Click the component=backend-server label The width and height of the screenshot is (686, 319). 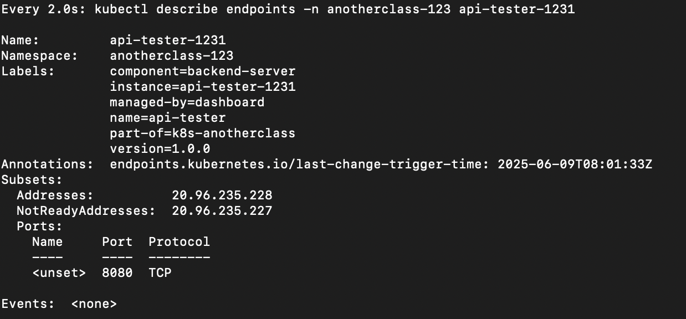203,71
